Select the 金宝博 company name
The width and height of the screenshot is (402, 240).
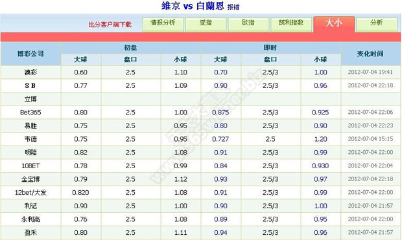click(30, 179)
